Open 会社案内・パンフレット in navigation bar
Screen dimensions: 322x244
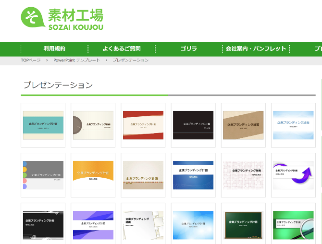[x=256, y=49]
